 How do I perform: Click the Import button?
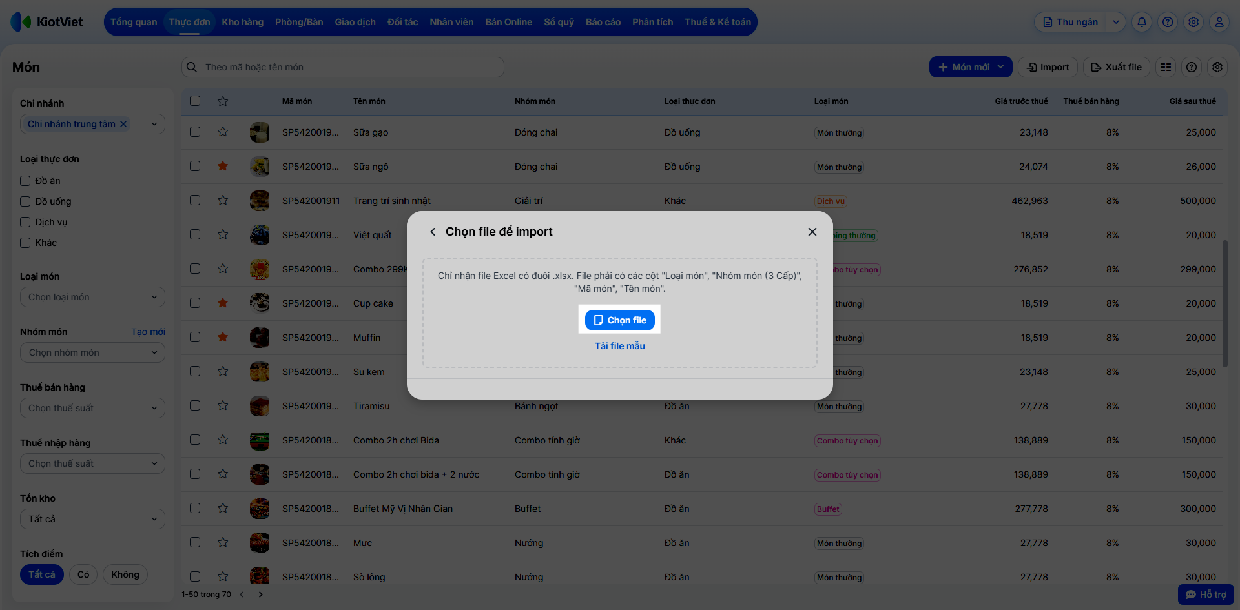point(1048,67)
